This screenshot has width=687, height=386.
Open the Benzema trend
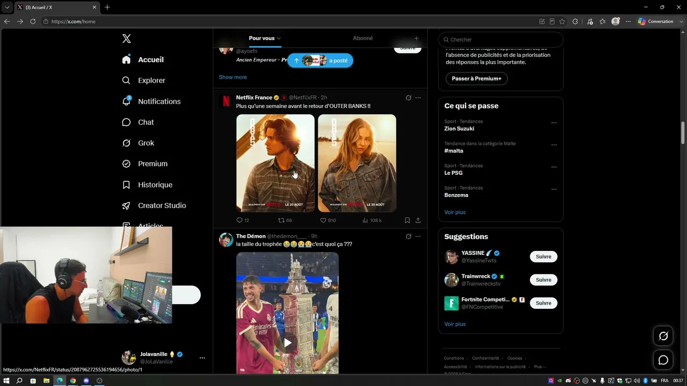[x=457, y=195]
